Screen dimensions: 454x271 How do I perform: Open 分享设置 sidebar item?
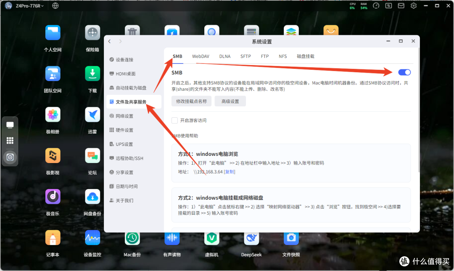coord(134,172)
